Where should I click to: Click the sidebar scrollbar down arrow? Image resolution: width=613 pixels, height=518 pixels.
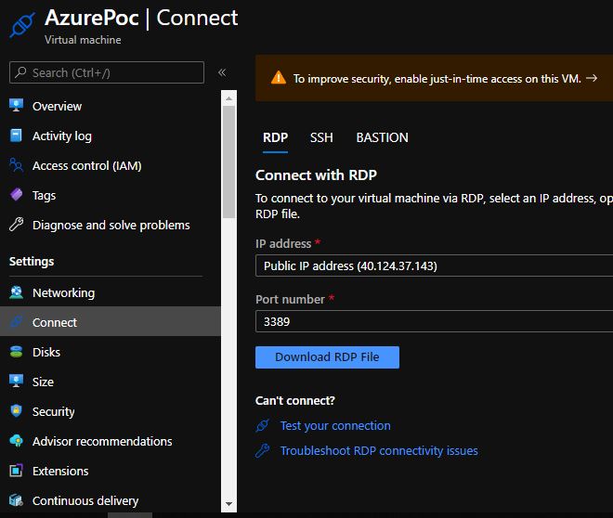228,504
